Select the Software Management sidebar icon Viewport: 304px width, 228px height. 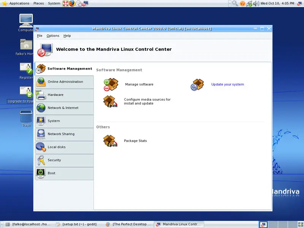click(41, 69)
